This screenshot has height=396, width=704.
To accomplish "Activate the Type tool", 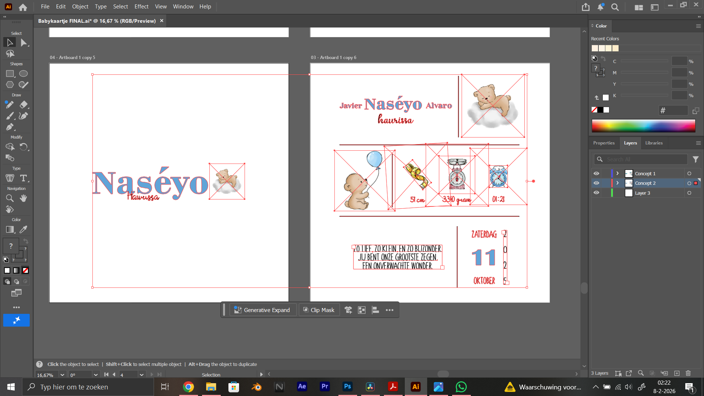I will [23, 178].
